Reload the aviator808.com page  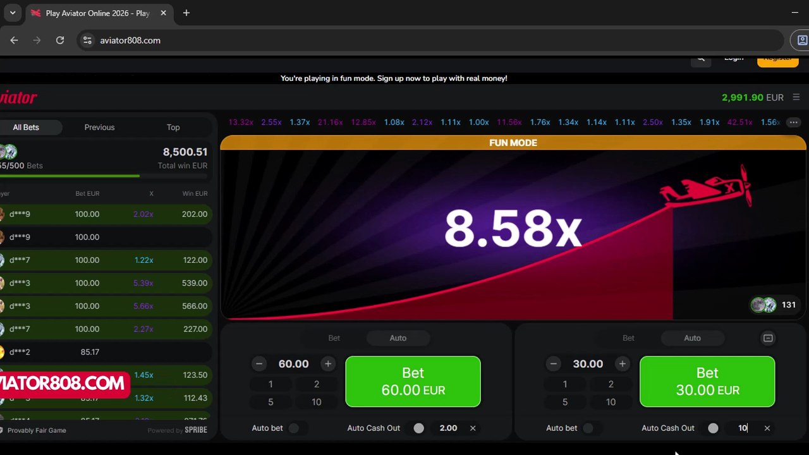click(60, 40)
